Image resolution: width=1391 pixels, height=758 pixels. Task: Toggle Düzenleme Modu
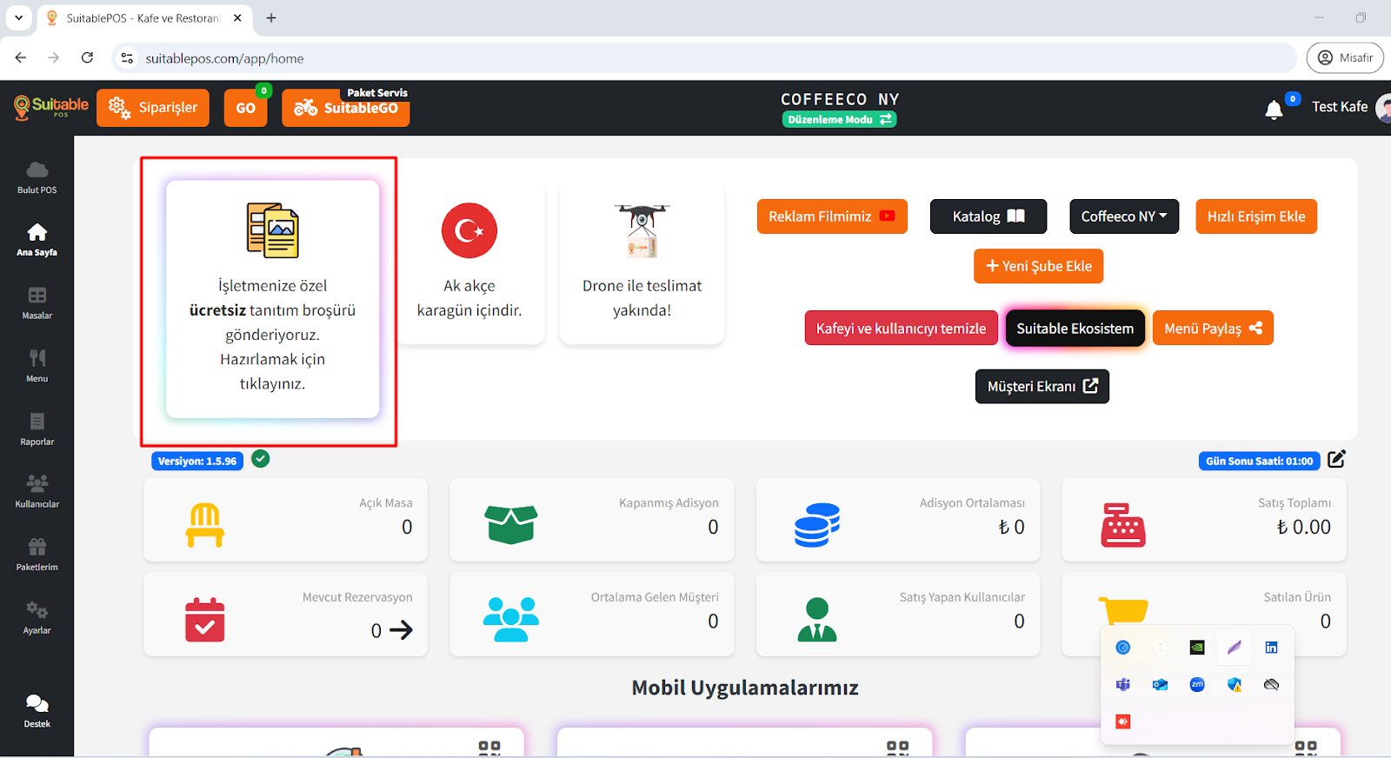(x=840, y=120)
